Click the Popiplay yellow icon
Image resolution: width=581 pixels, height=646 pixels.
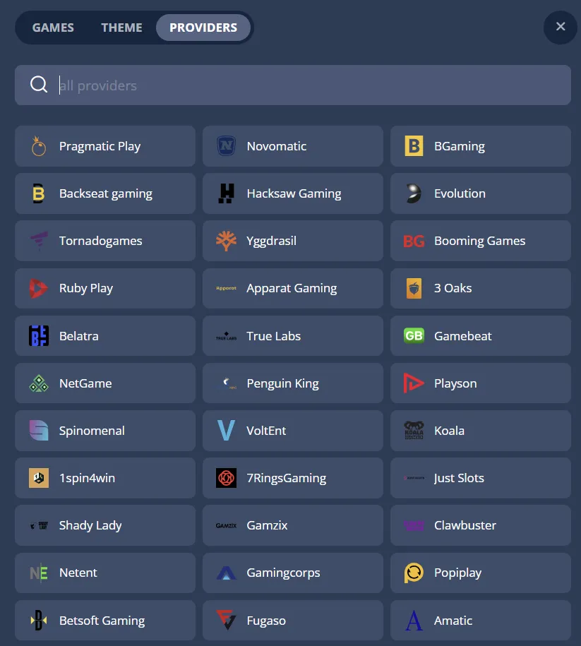click(414, 573)
